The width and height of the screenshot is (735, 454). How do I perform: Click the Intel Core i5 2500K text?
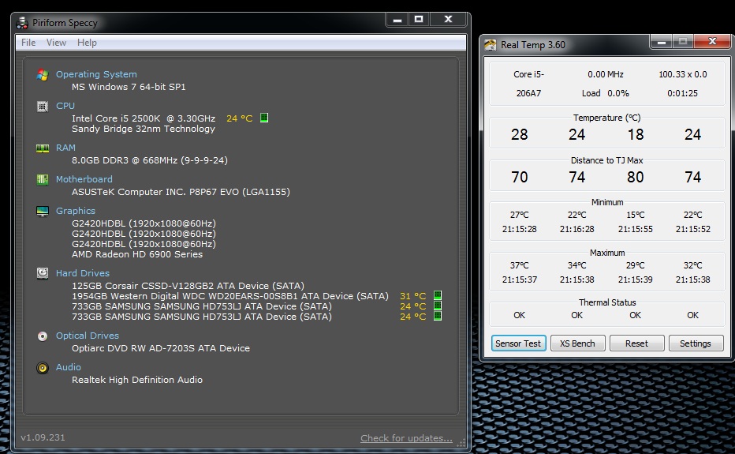coord(144,118)
